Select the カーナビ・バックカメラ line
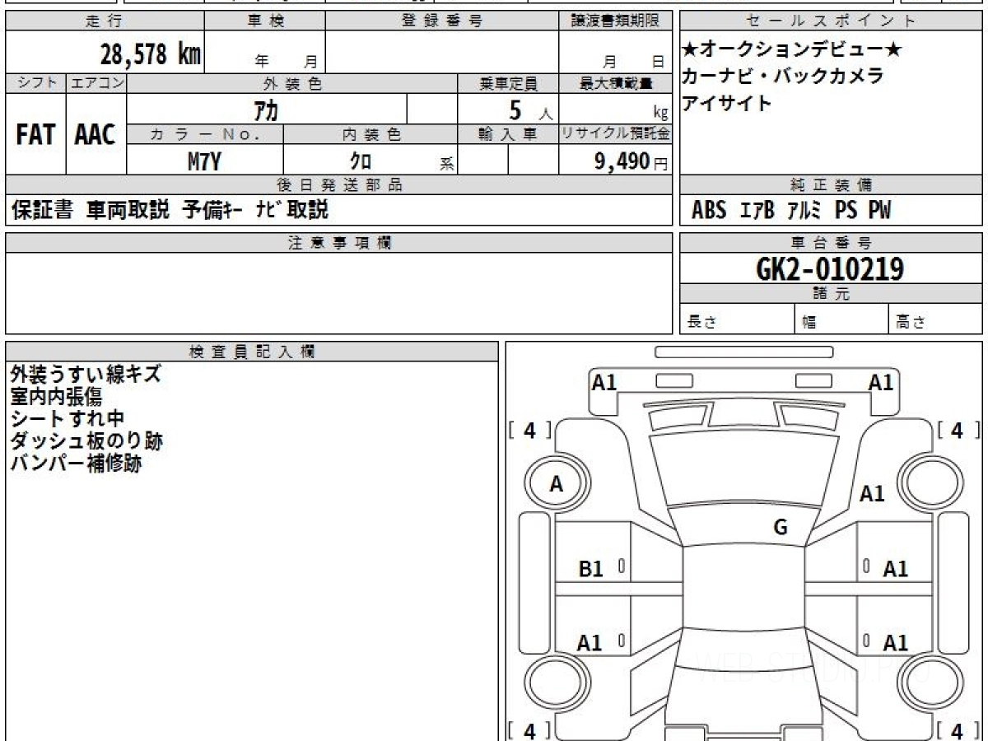This screenshot has height=741, width=988. [x=783, y=77]
